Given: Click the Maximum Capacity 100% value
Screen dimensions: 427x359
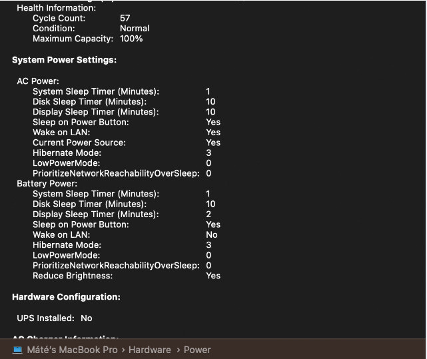Looking at the screenshot, I should click(131, 39).
